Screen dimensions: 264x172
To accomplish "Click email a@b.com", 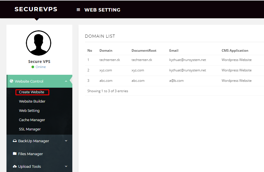I will (176, 81).
